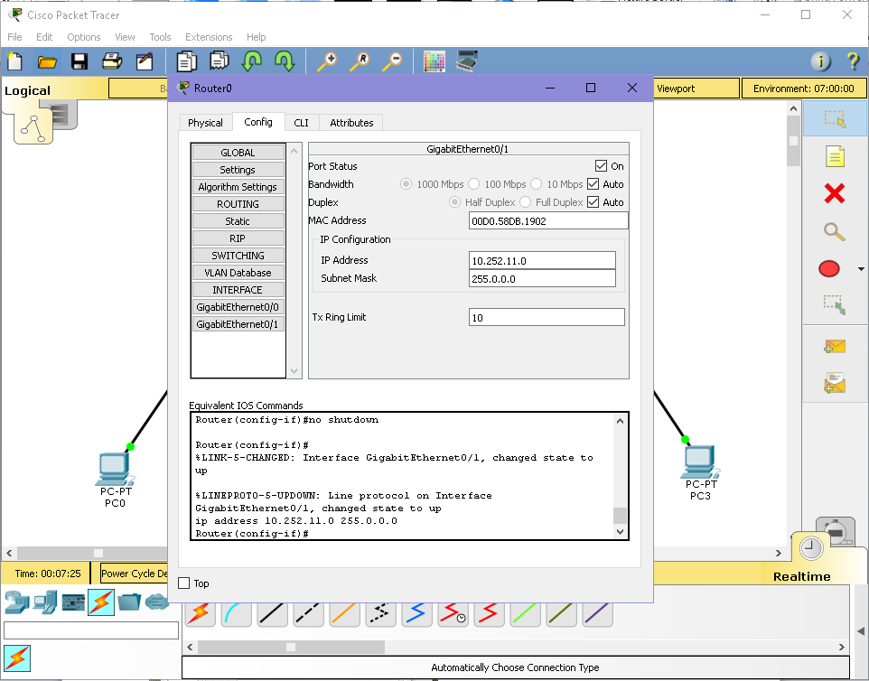Copy using the toolbar copy icon
Viewport: 869px width, 681px height.
186,61
